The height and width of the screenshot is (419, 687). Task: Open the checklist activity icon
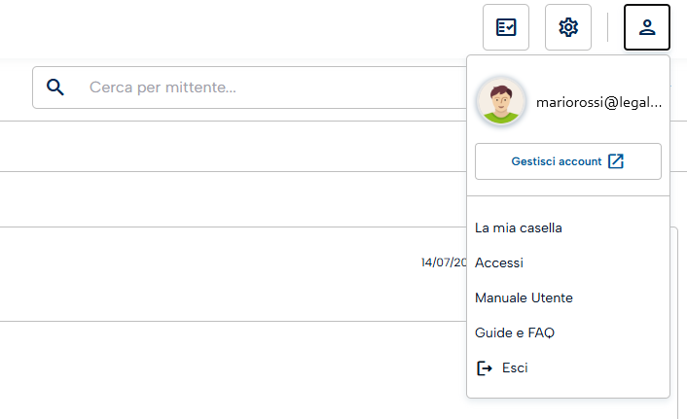[x=506, y=27]
